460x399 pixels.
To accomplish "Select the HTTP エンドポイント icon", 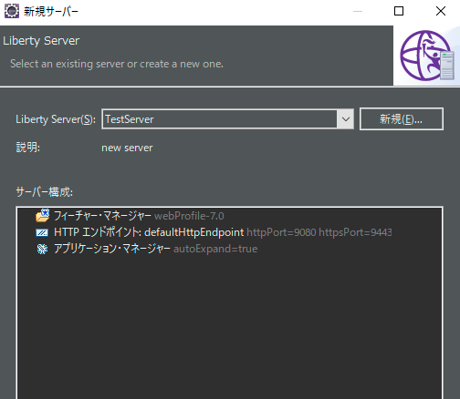I will click(42, 232).
